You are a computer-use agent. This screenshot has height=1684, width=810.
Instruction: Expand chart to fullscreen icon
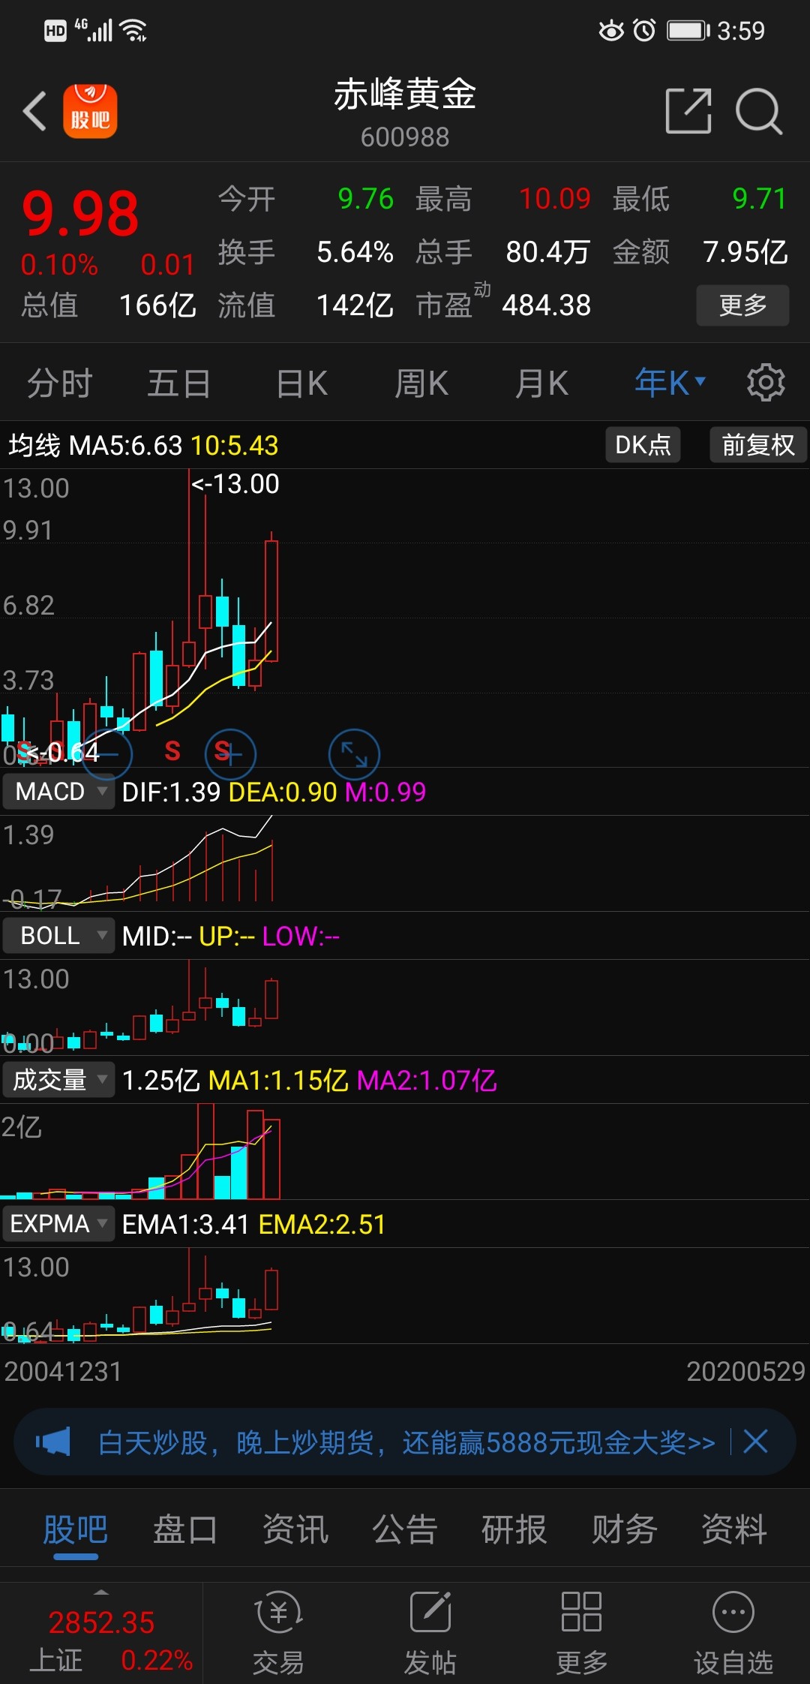click(x=354, y=753)
